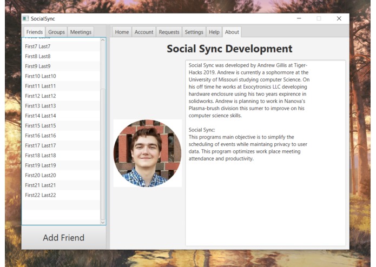Open the Groups tab
Viewport: 376px width, 267px height.
click(x=57, y=32)
